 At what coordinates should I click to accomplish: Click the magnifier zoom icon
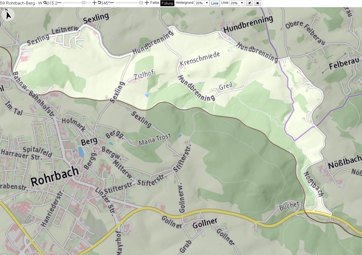(45, 3)
